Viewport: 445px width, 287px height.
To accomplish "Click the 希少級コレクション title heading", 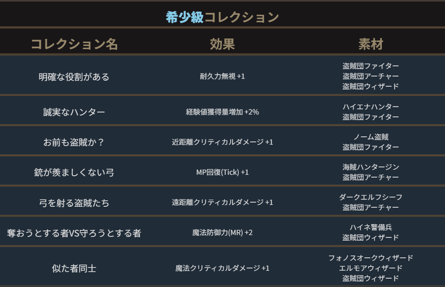I will (222, 17).
